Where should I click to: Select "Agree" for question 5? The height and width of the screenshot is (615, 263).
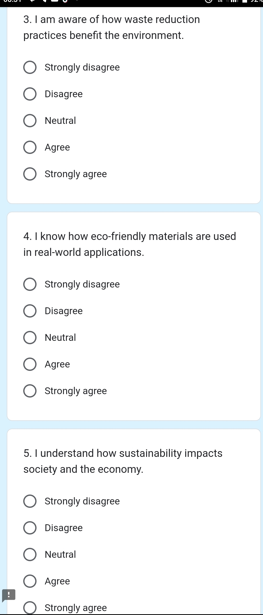(x=30, y=581)
